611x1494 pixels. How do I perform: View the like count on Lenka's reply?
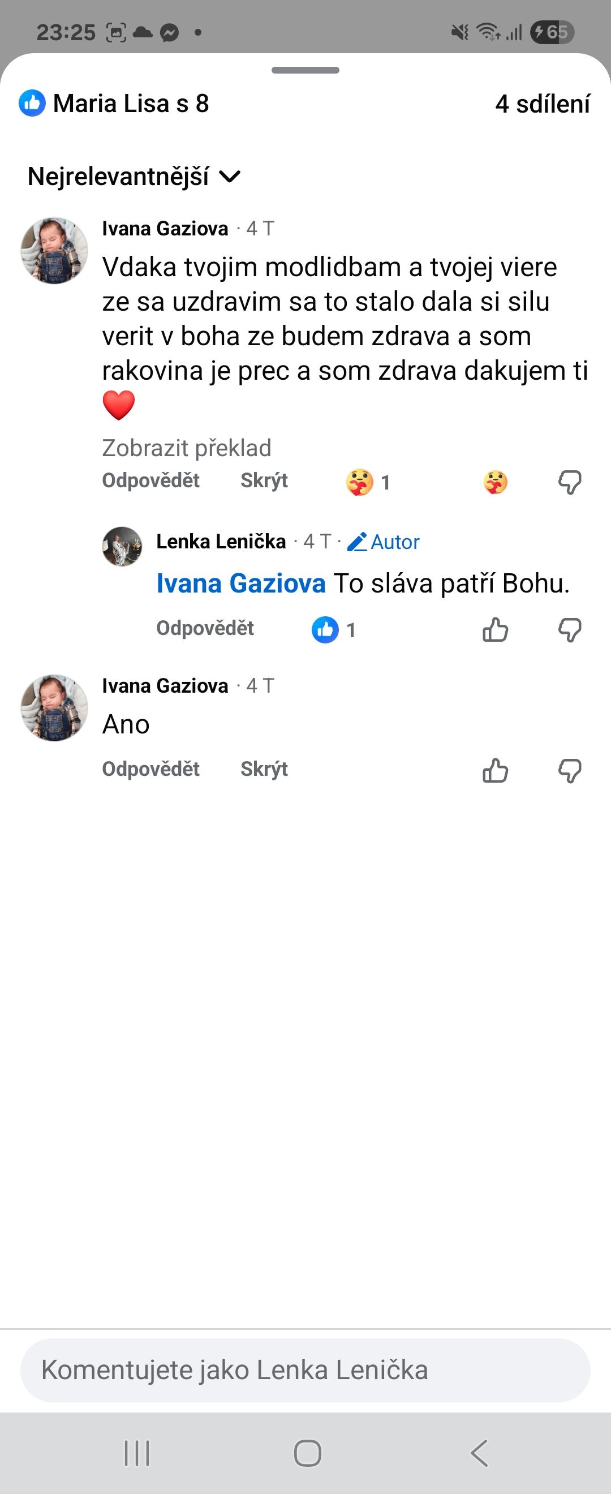coord(334,630)
